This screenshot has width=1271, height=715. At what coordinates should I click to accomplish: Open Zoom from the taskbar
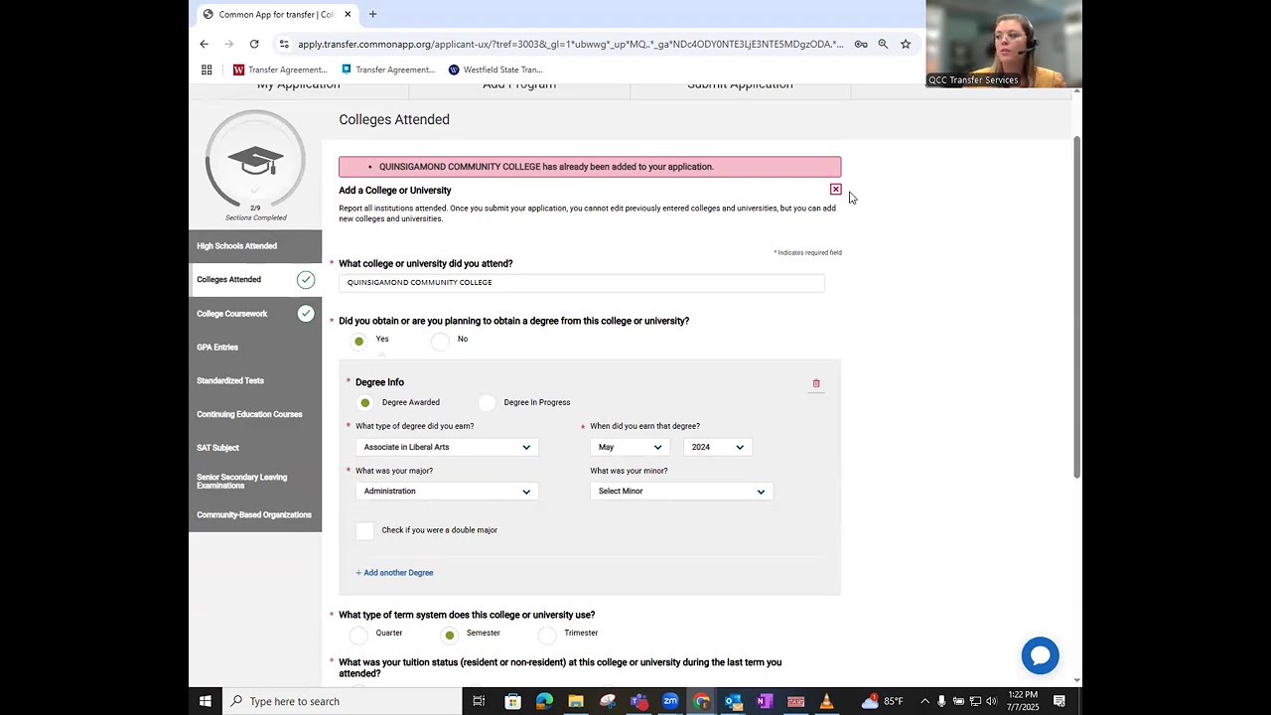pos(670,701)
